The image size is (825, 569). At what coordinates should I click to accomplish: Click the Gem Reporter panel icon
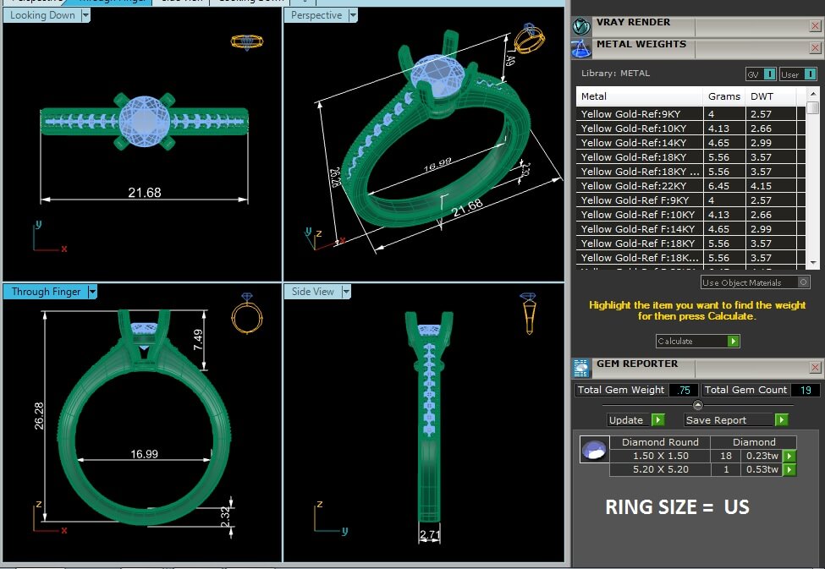tap(581, 367)
